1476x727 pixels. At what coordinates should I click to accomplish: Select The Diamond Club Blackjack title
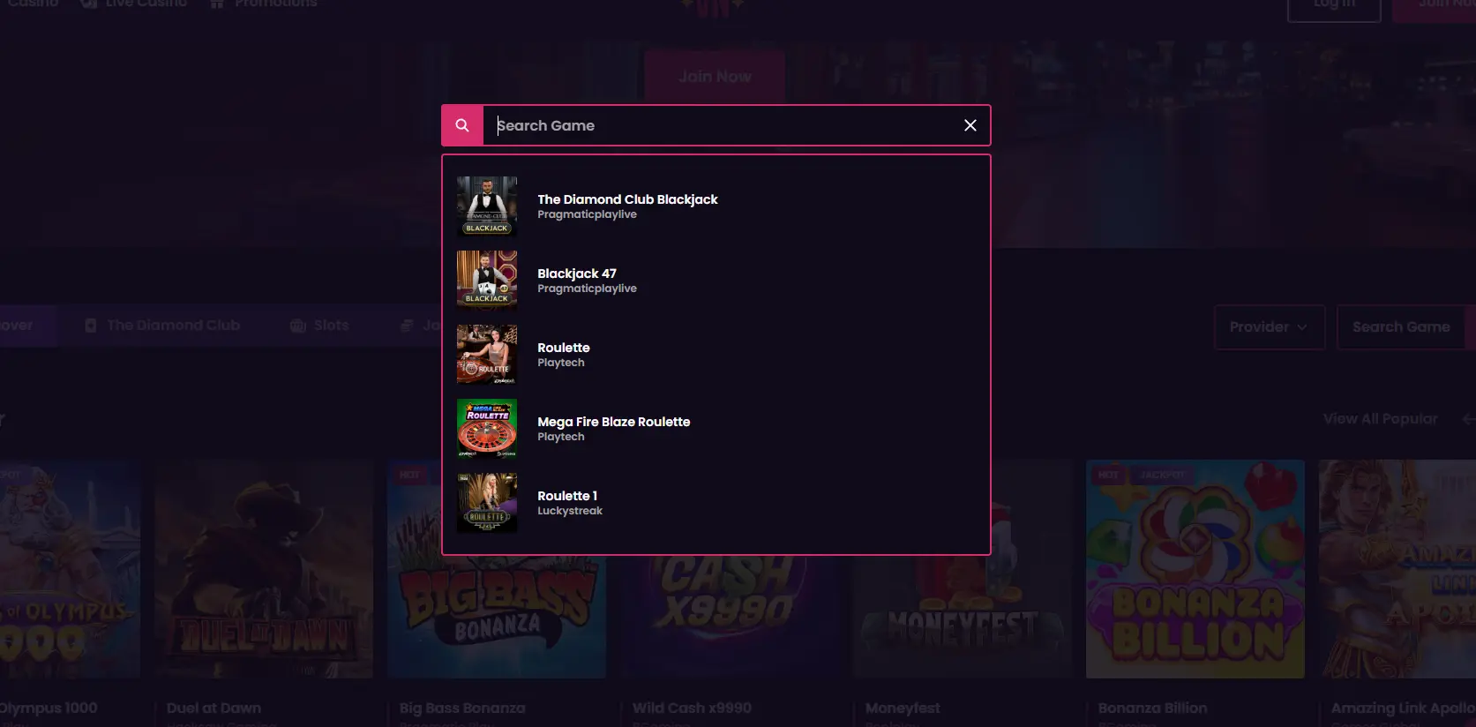tap(627, 199)
